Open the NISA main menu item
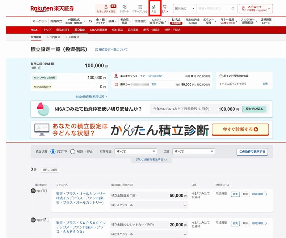The height and width of the screenshot is (238, 286). click(176, 21)
